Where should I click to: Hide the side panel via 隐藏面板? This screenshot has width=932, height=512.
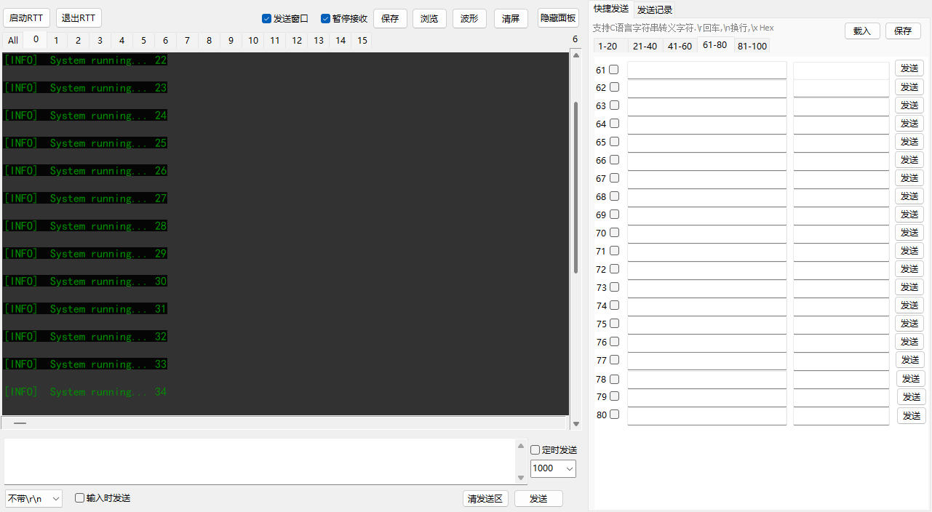557,17
